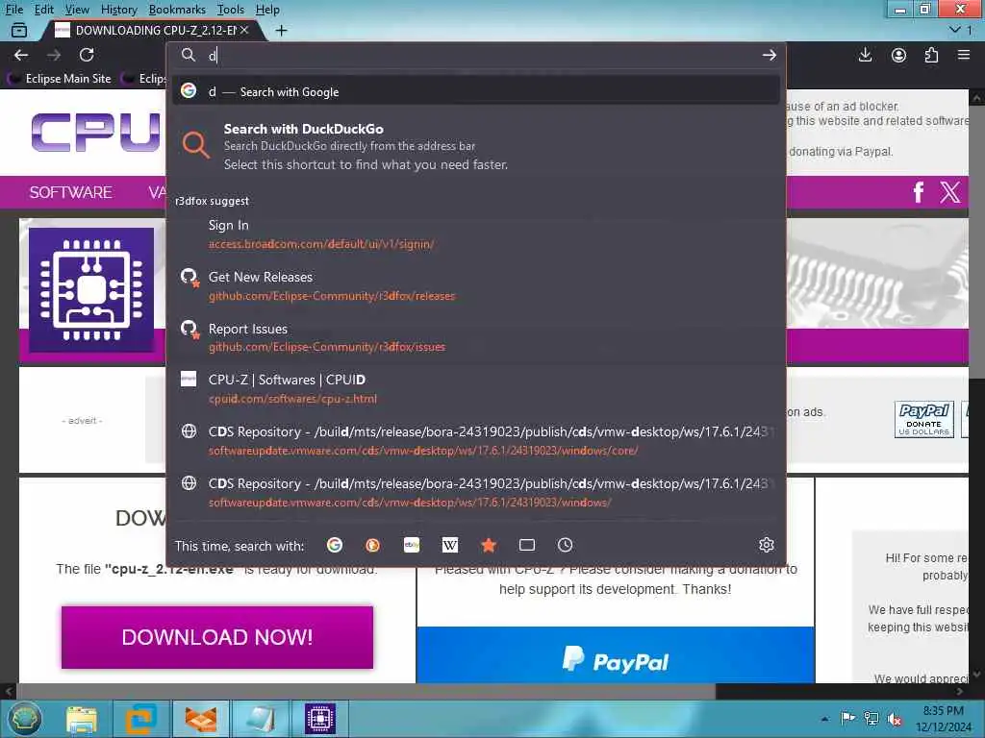Open the account profile icon
Screen dimensions: 985x738
click(x=899, y=55)
